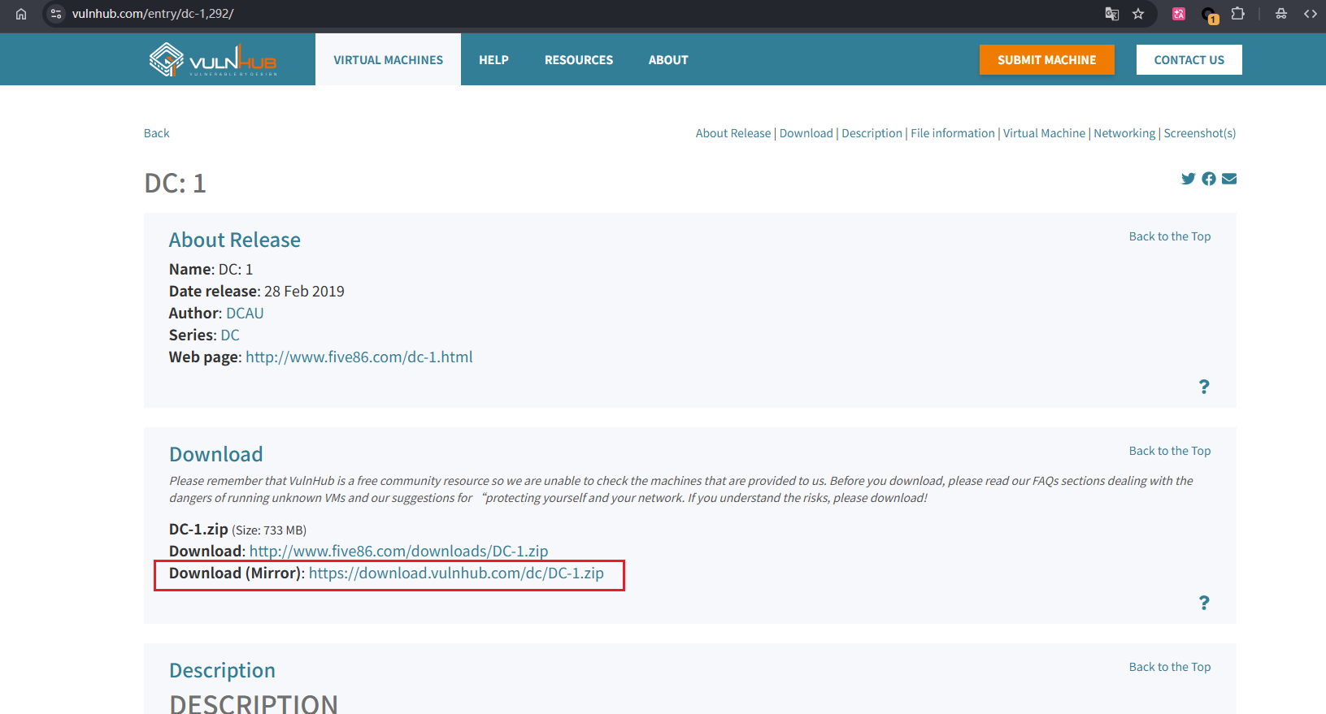Image resolution: width=1326 pixels, height=714 pixels.
Task: Click the help question mark in About Release
Action: click(x=1204, y=387)
